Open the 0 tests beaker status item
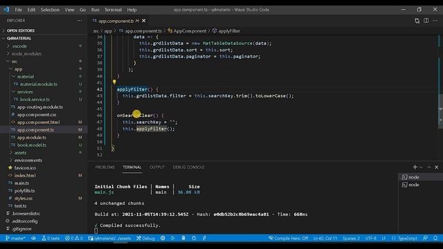The height and width of the screenshot is (249, 443). 51,238
